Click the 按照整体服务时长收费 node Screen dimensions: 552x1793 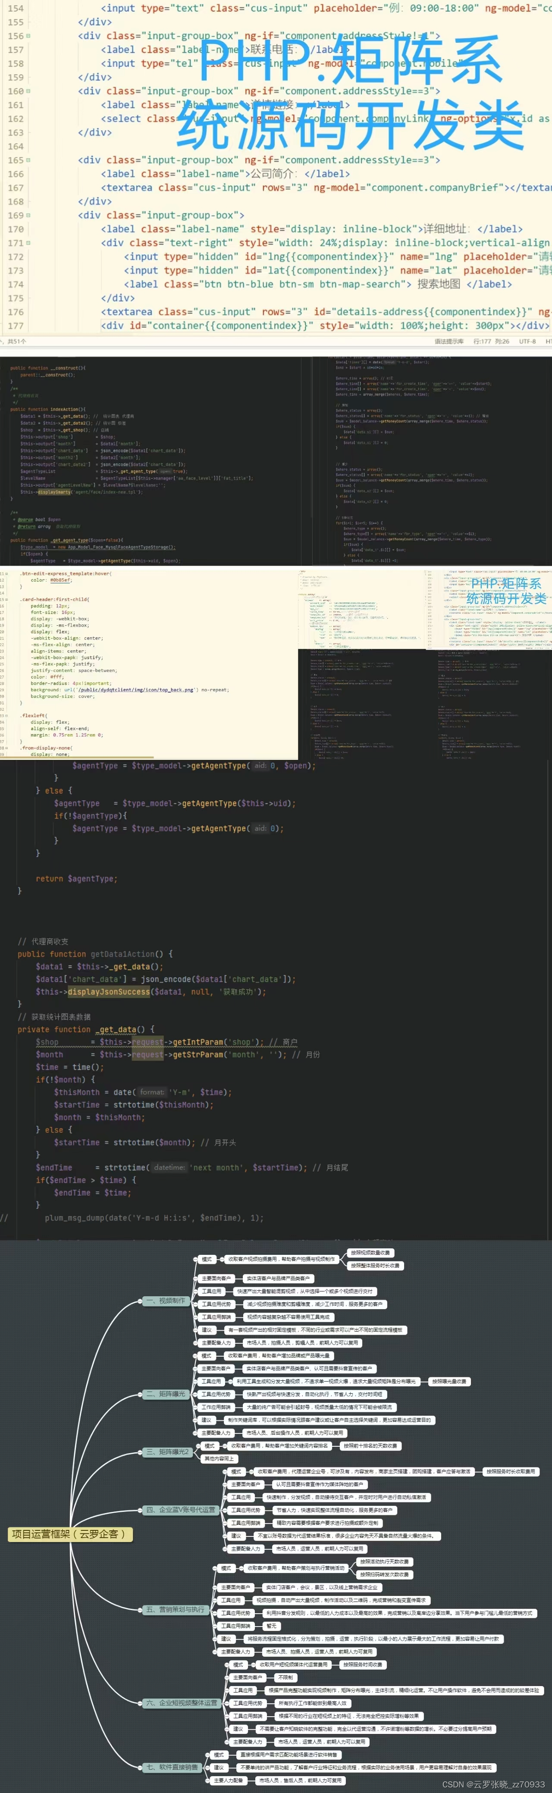point(375,1265)
